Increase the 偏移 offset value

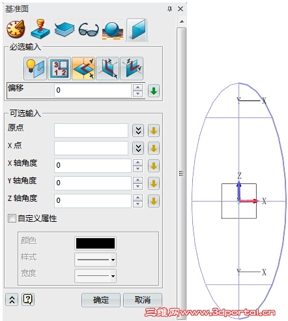(x=137, y=87)
